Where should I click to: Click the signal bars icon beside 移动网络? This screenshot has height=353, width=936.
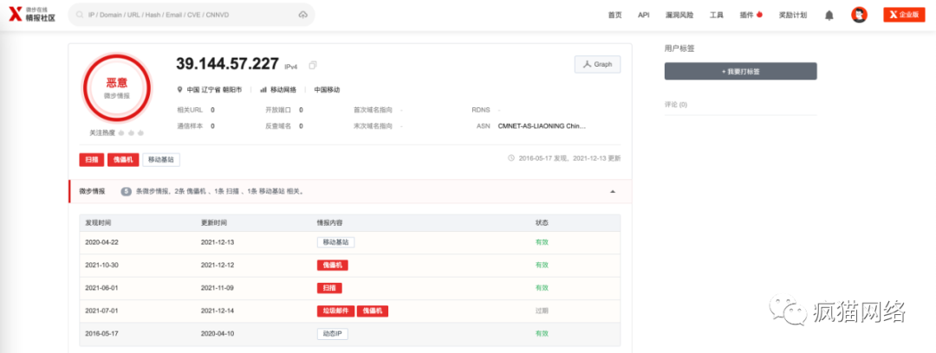pos(263,89)
